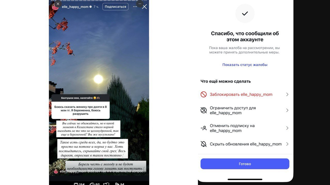Image resolution: width=330 pixels, height=185 pixels.
Task: Click the story progress bar at top
Action: [99, 1]
